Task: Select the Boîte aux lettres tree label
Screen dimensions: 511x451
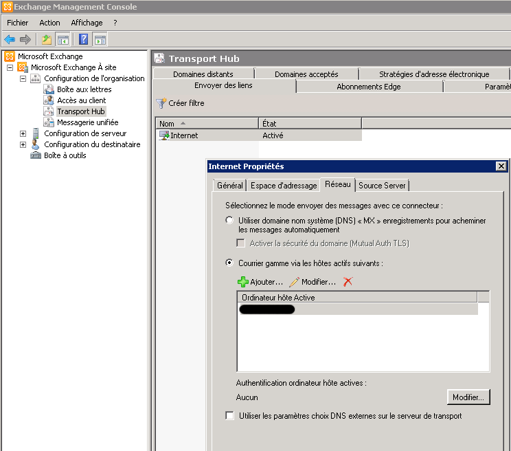Action: tap(84, 89)
